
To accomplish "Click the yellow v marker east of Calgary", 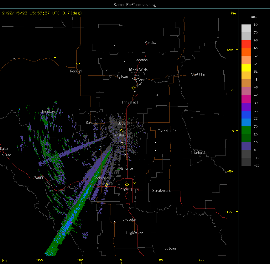I will pyautogui.click(x=134, y=183).
